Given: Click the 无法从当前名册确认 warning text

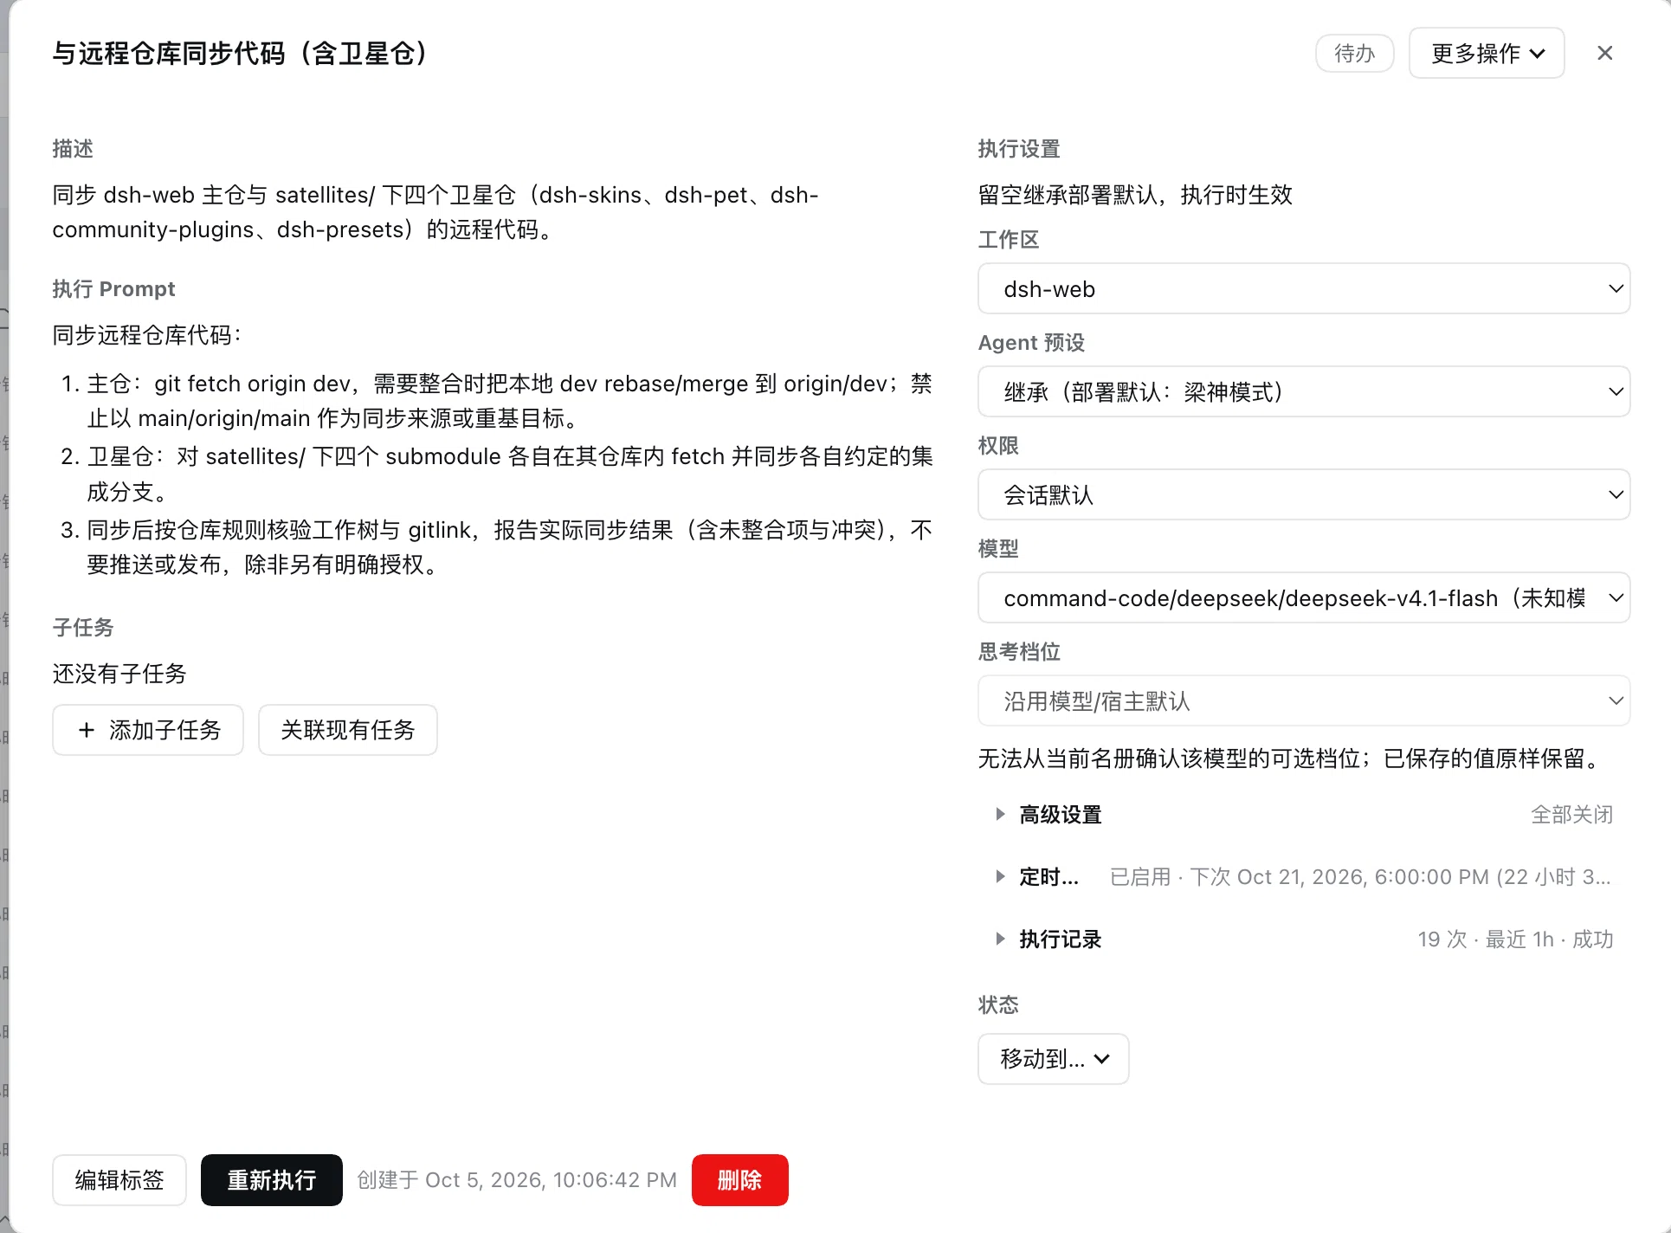Looking at the screenshot, I should [1292, 759].
